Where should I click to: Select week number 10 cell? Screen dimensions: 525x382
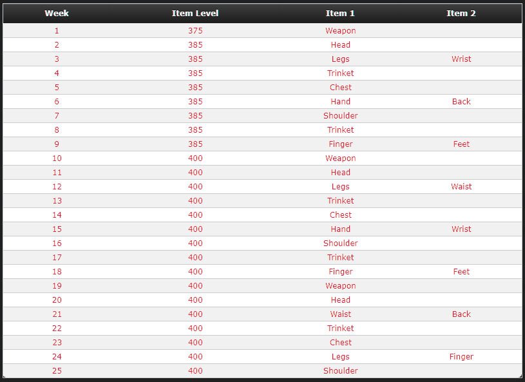coord(57,158)
